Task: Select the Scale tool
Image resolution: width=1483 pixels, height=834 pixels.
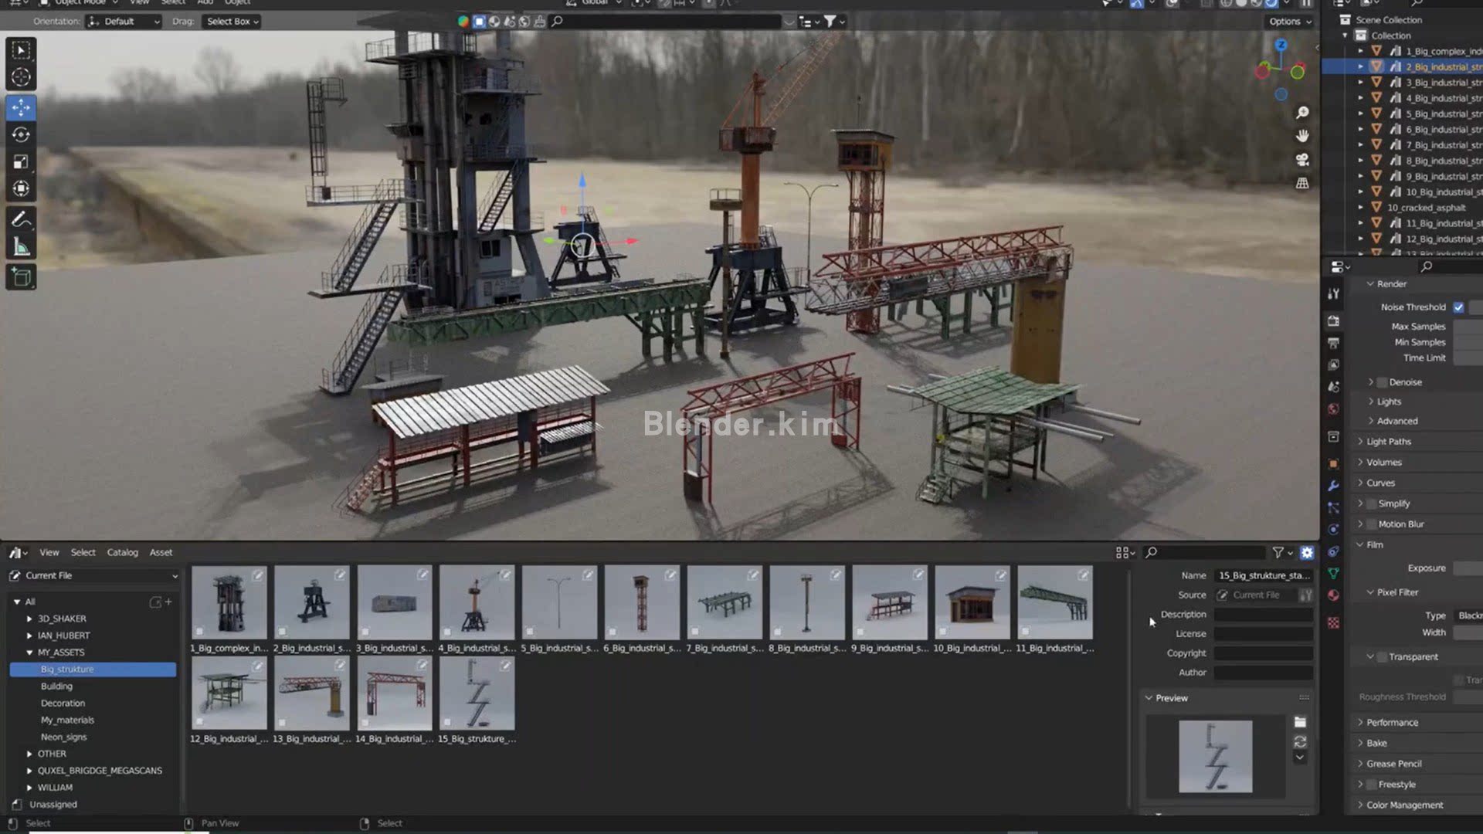Action: (x=21, y=162)
